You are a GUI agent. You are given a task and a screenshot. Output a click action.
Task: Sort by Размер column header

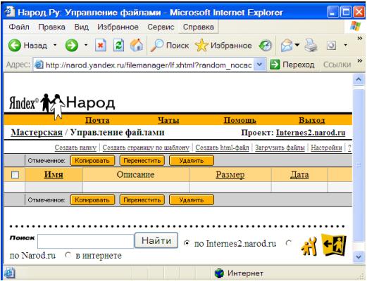(x=230, y=175)
